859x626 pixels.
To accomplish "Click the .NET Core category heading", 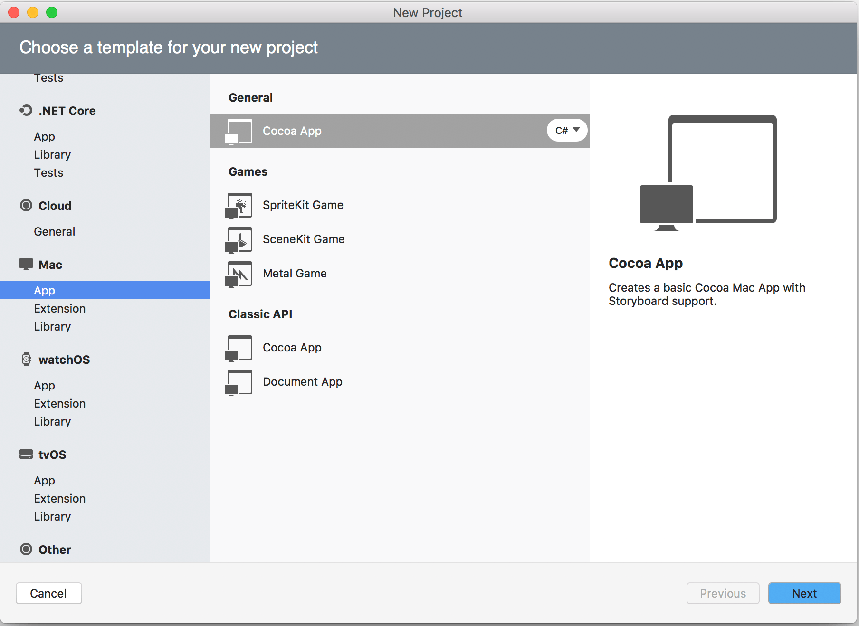I will pos(67,111).
